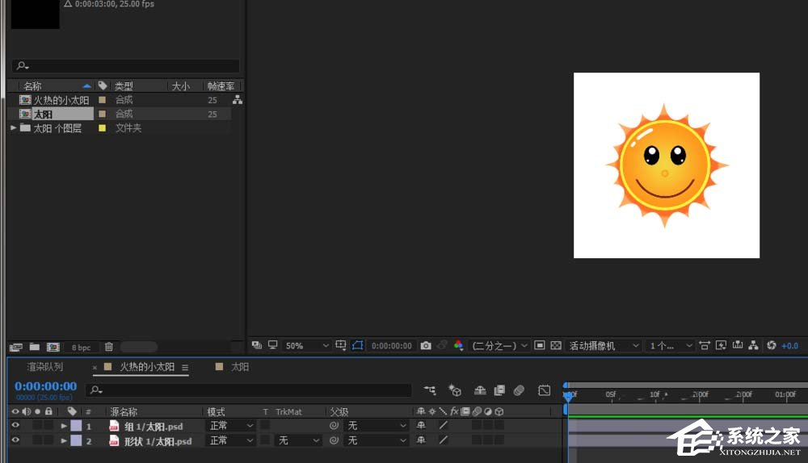The image size is (808, 463).
Task: Enable motion blur for timeline layers
Action: pyautogui.click(x=519, y=390)
